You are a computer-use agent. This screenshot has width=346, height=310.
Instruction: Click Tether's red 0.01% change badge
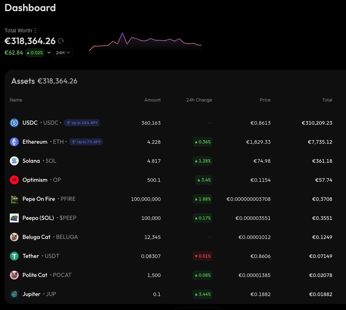(202, 256)
